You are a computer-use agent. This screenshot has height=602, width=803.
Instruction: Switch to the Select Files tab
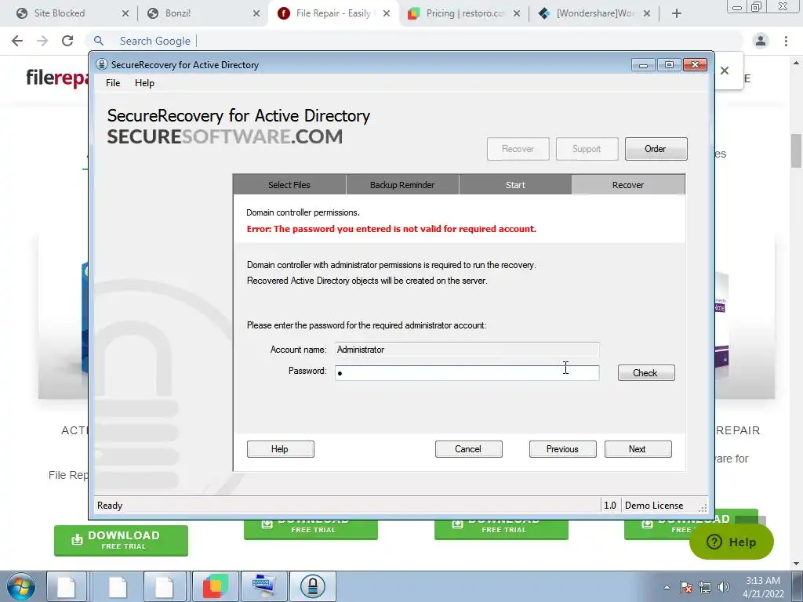coord(289,185)
